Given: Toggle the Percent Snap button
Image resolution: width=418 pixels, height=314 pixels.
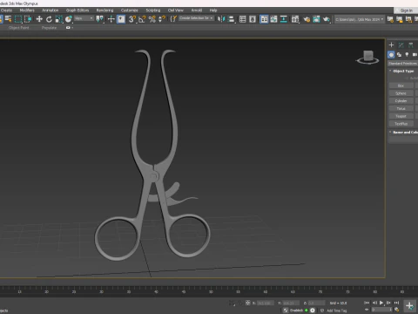Looking at the screenshot, I should (x=152, y=19).
